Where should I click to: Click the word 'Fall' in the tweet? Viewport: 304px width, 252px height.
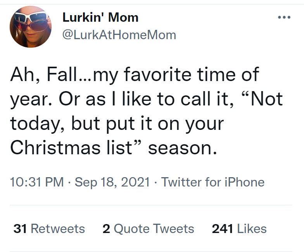[62, 74]
